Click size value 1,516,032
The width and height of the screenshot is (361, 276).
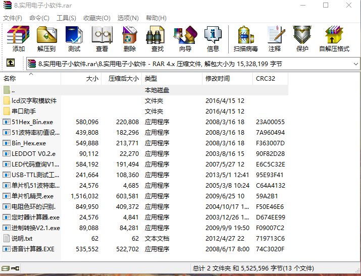[x=84, y=196]
